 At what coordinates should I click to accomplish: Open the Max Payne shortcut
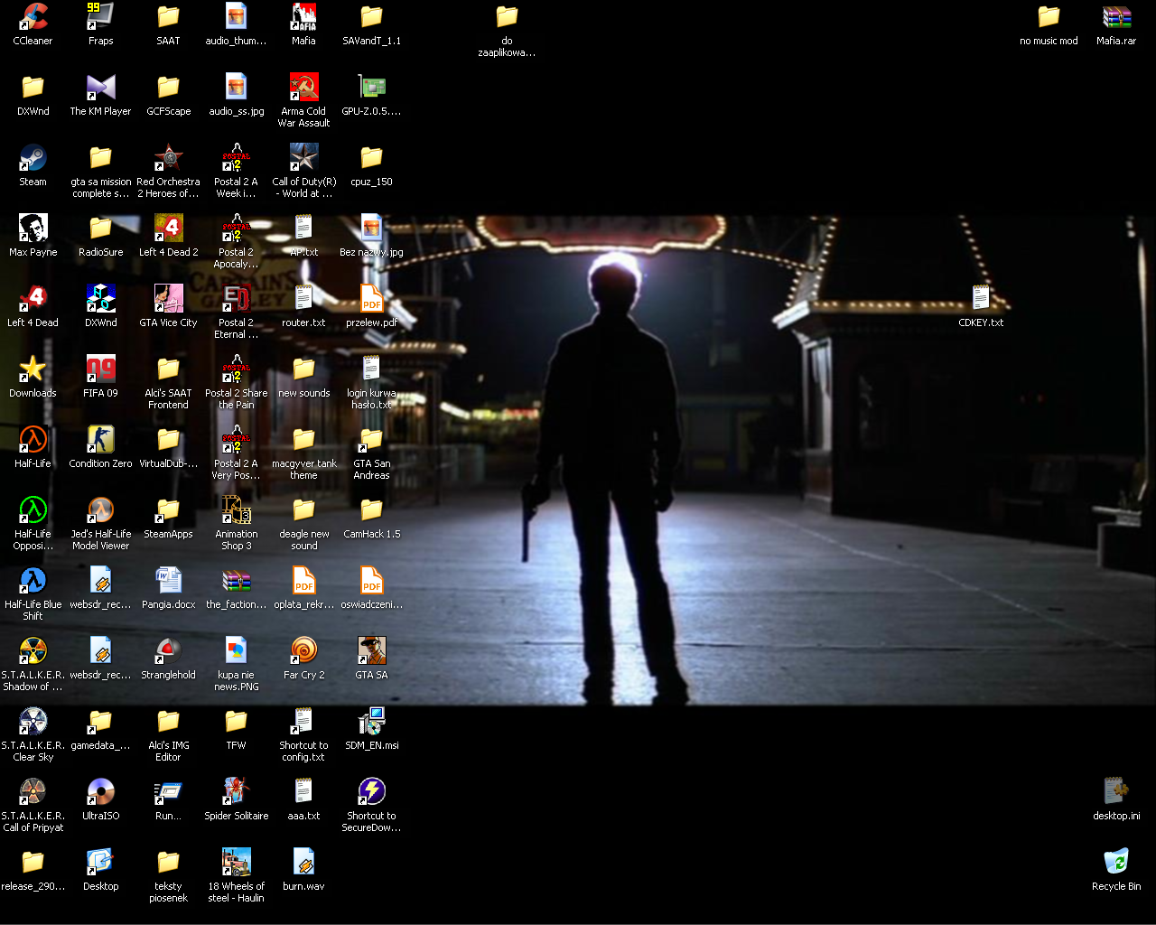click(x=33, y=228)
